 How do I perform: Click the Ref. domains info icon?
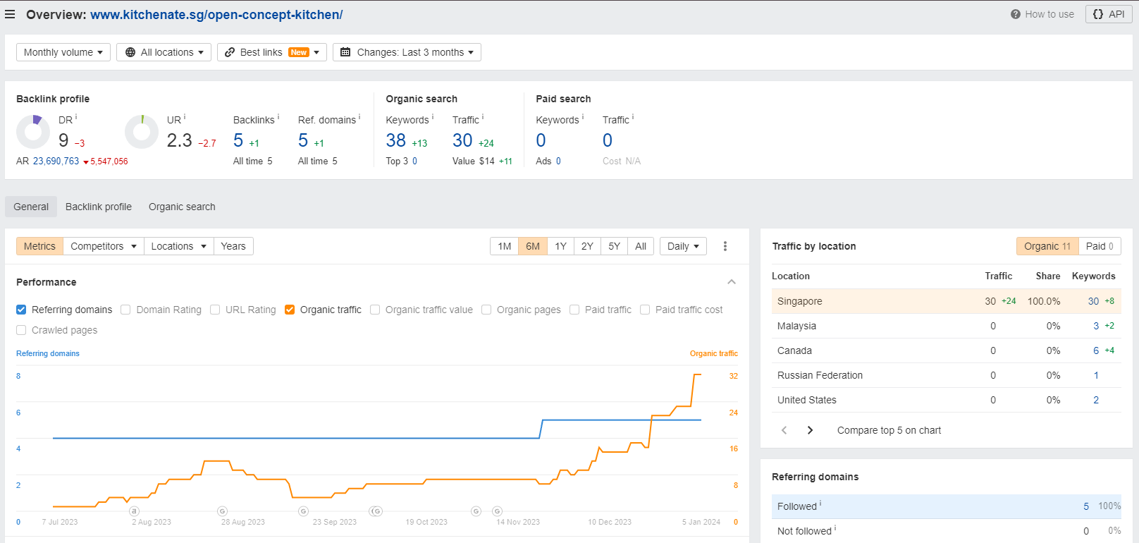point(359,117)
